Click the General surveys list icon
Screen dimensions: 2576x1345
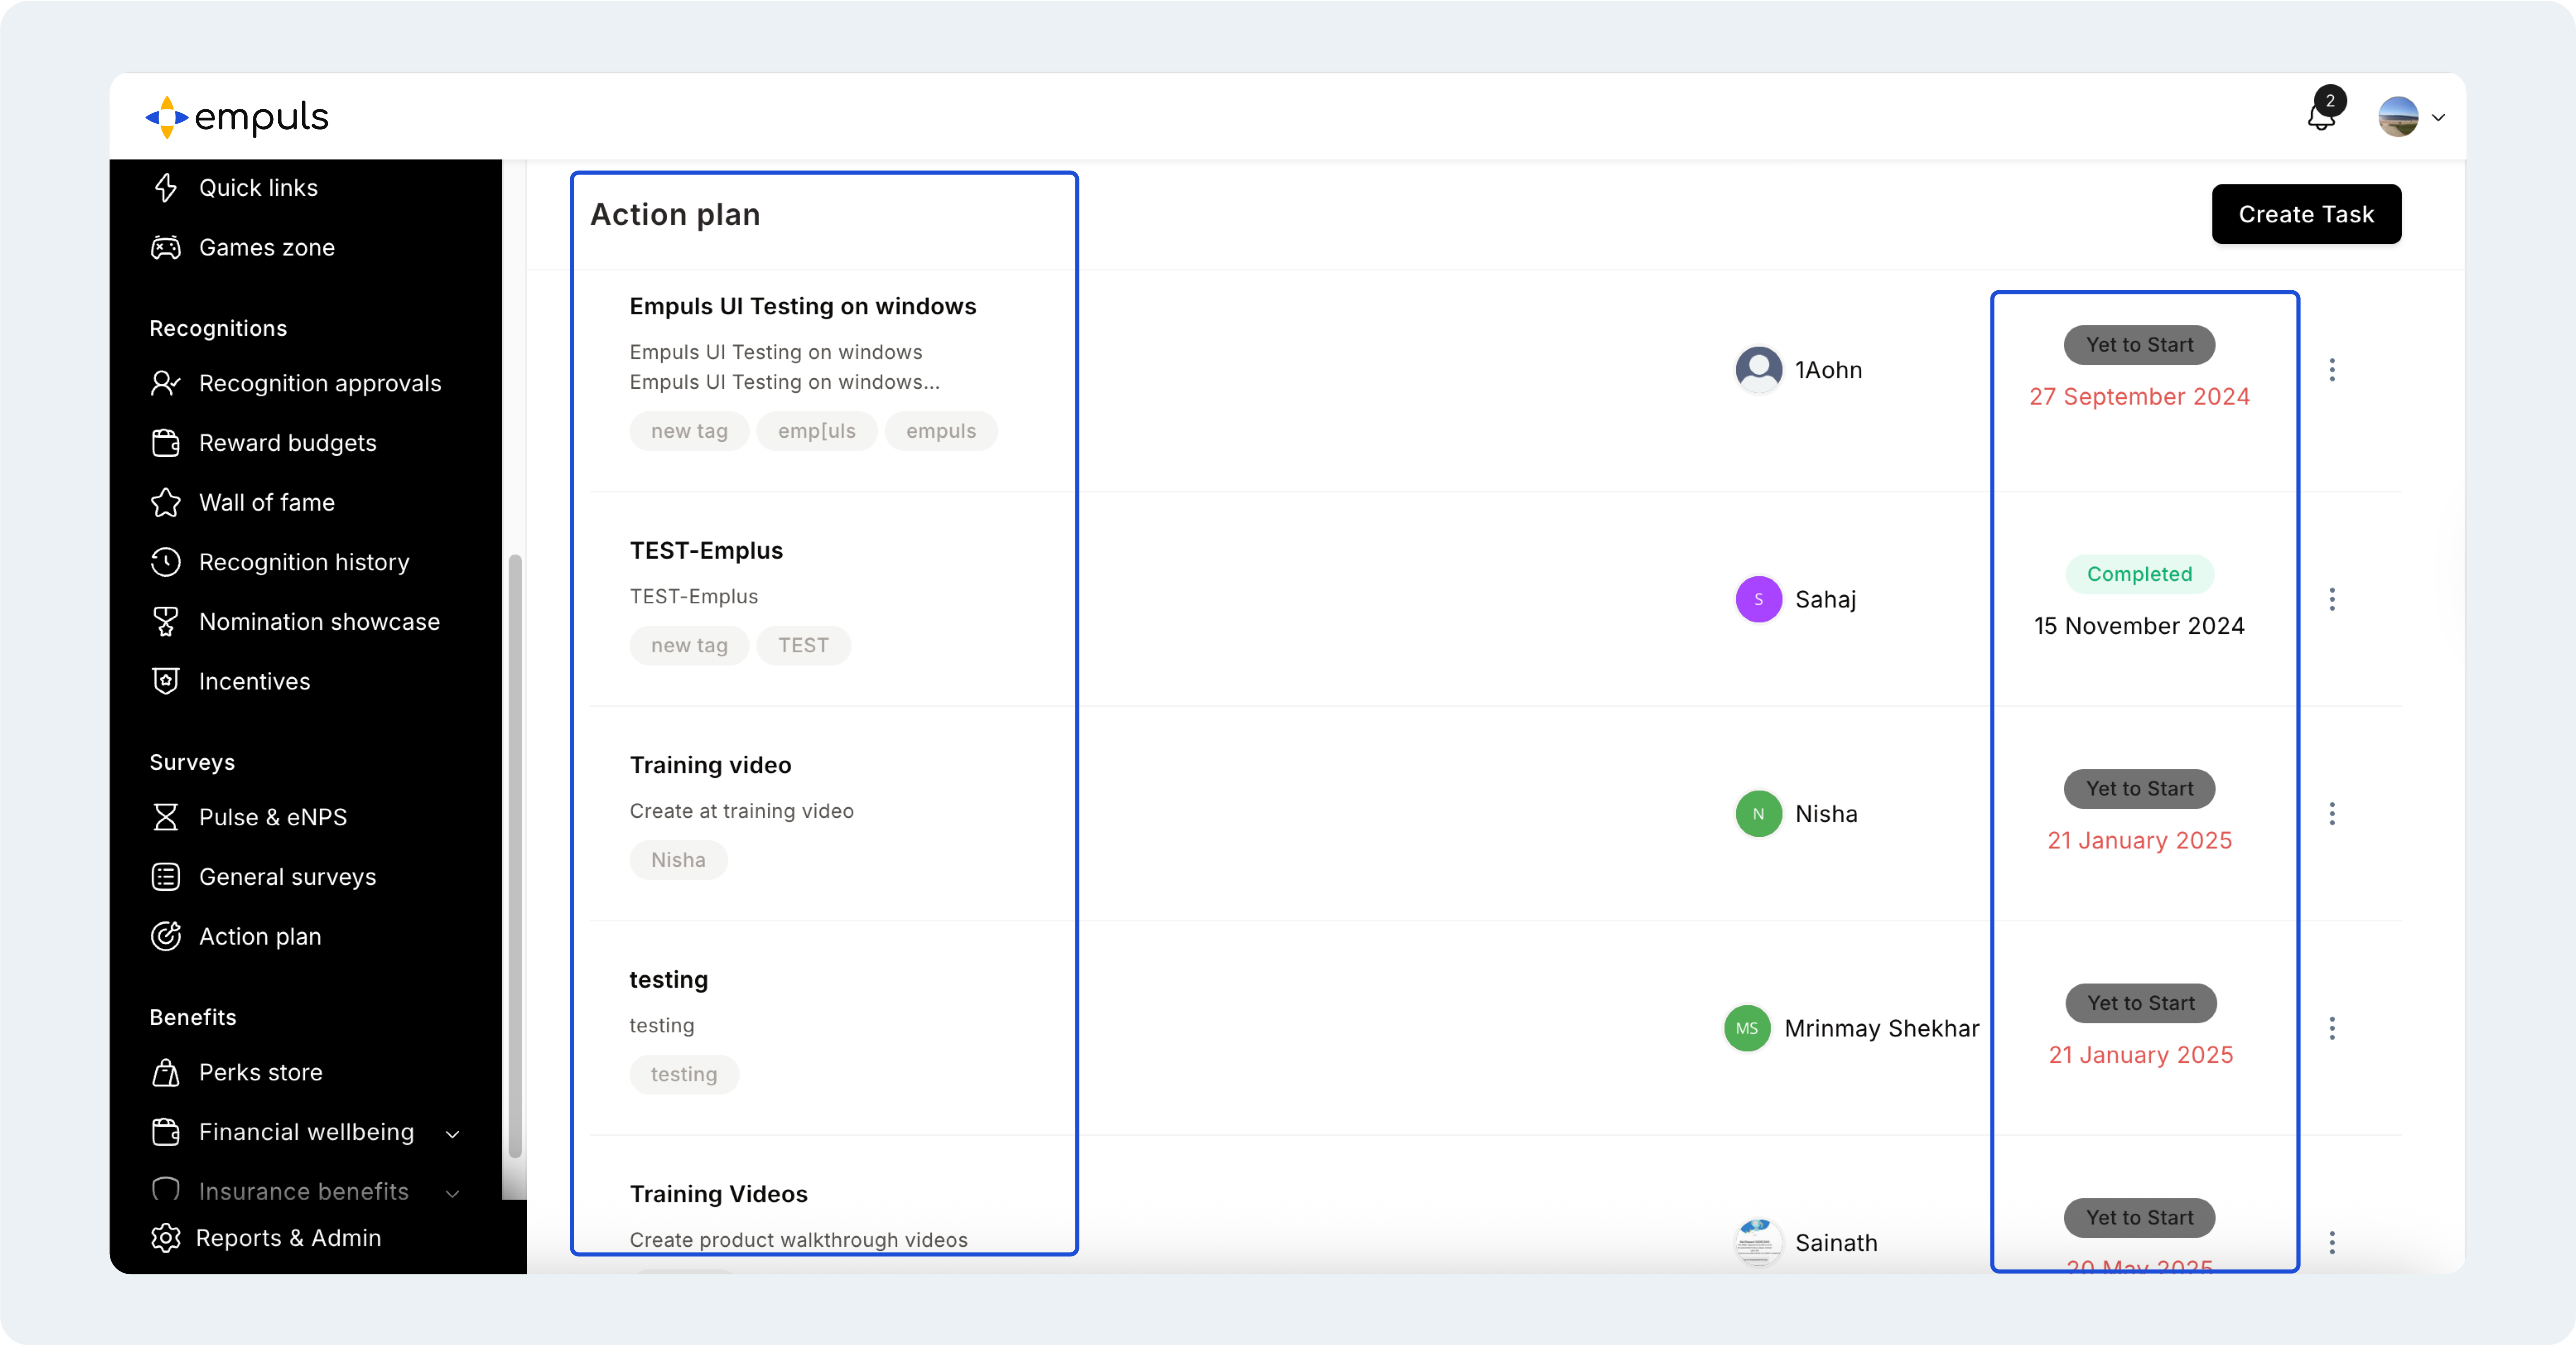coord(166,877)
